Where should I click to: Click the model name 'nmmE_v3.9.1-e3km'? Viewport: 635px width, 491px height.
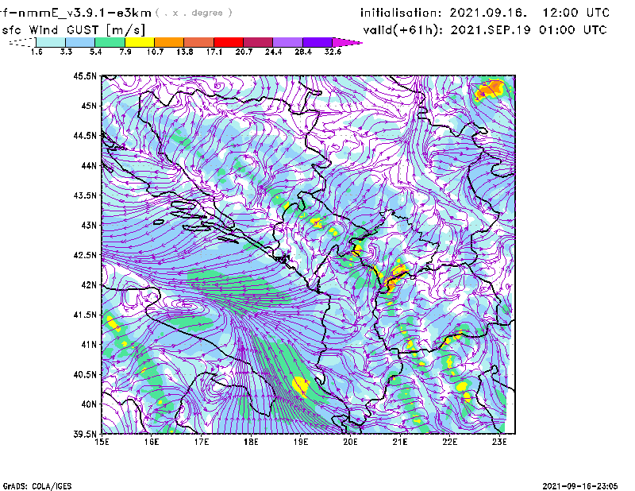(x=85, y=13)
